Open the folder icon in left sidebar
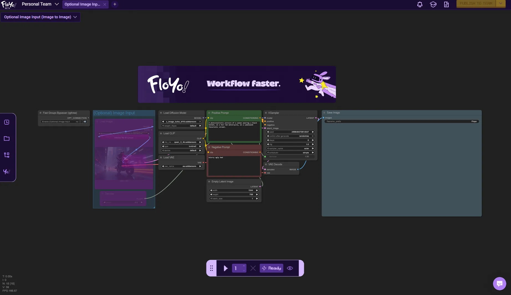 pos(7,139)
